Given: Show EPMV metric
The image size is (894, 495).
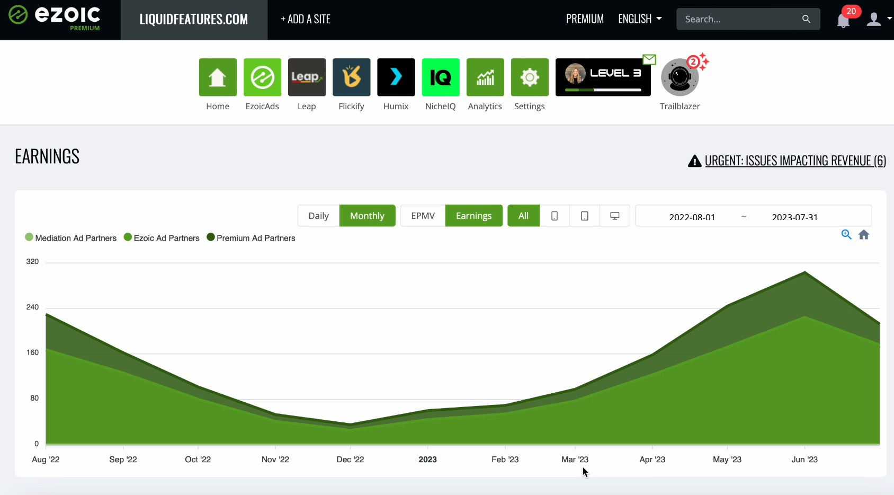Looking at the screenshot, I should (423, 216).
